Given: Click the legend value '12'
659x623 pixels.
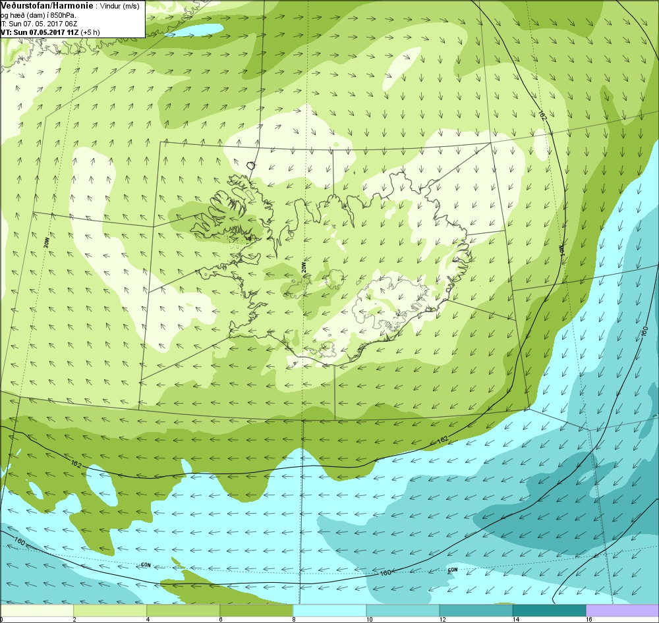Looking at the screenshot, I should [443, 619].
